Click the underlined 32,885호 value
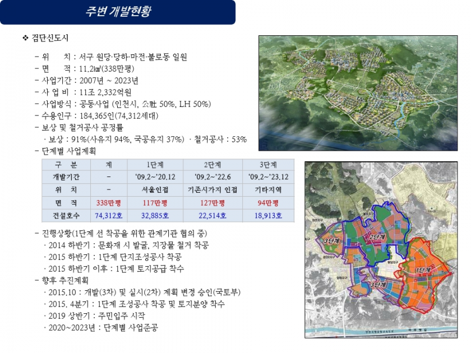 tap(155, 215)
